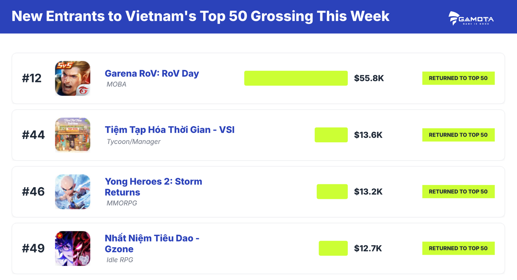Click the Gamota logo in the header

471,18
